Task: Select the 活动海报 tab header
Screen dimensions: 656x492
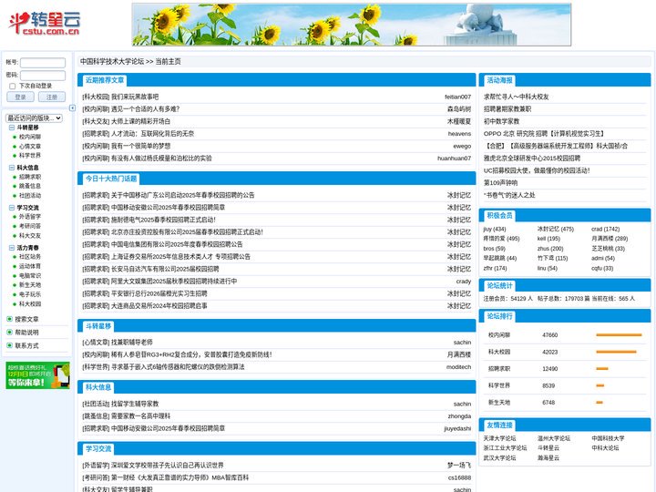Action: (499, 80)
